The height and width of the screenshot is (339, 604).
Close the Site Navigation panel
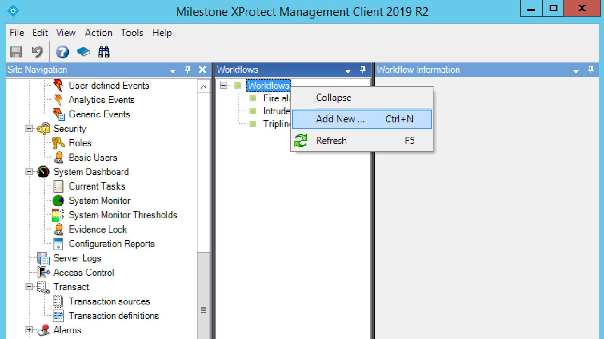point(203,70)
